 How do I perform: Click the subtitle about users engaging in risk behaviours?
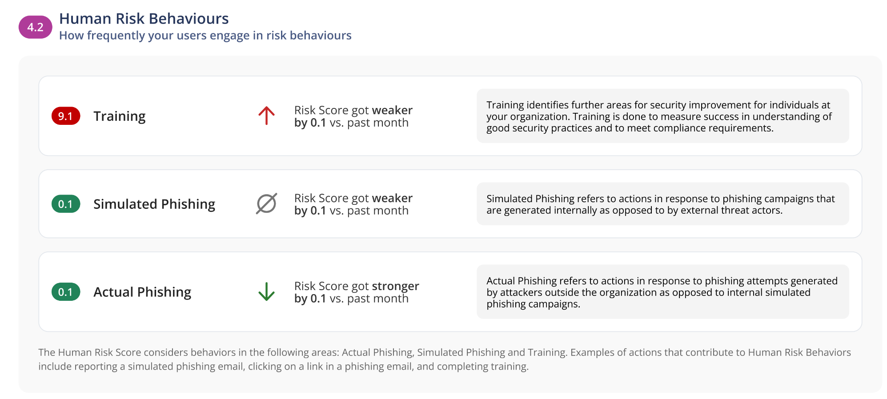205,36
